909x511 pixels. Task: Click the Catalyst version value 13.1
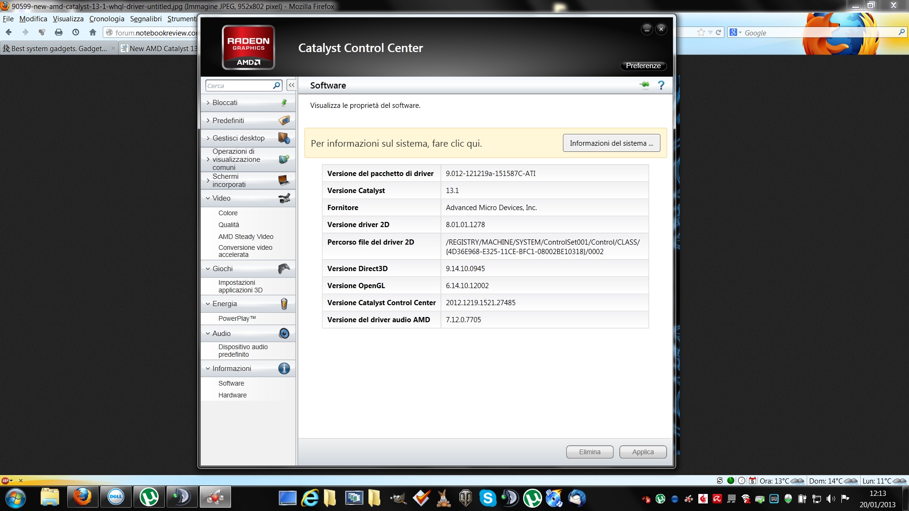(452, 190)
